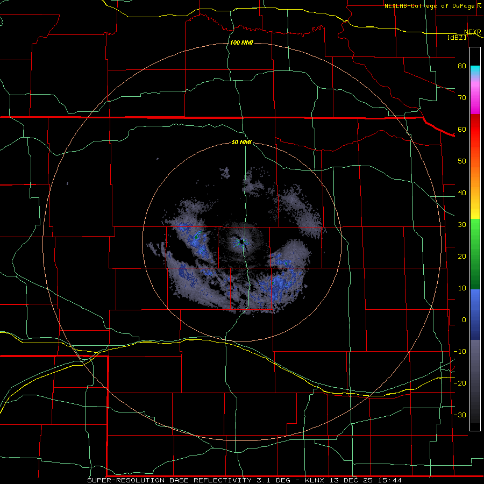
Task: Click the 20 dBZ scale value
Action: click(462, 257)
